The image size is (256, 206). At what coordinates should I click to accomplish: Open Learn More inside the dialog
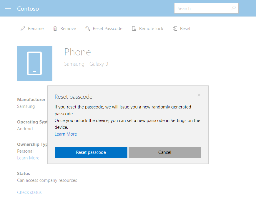[x=66, y=134]
